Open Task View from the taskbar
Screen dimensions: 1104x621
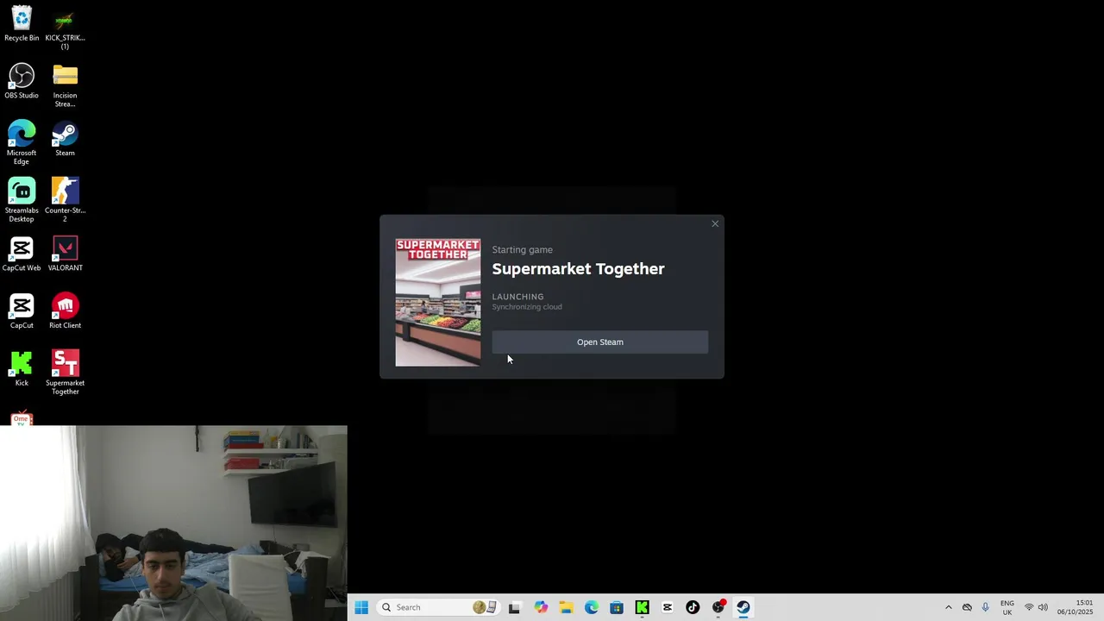click(x=515, y=607)
